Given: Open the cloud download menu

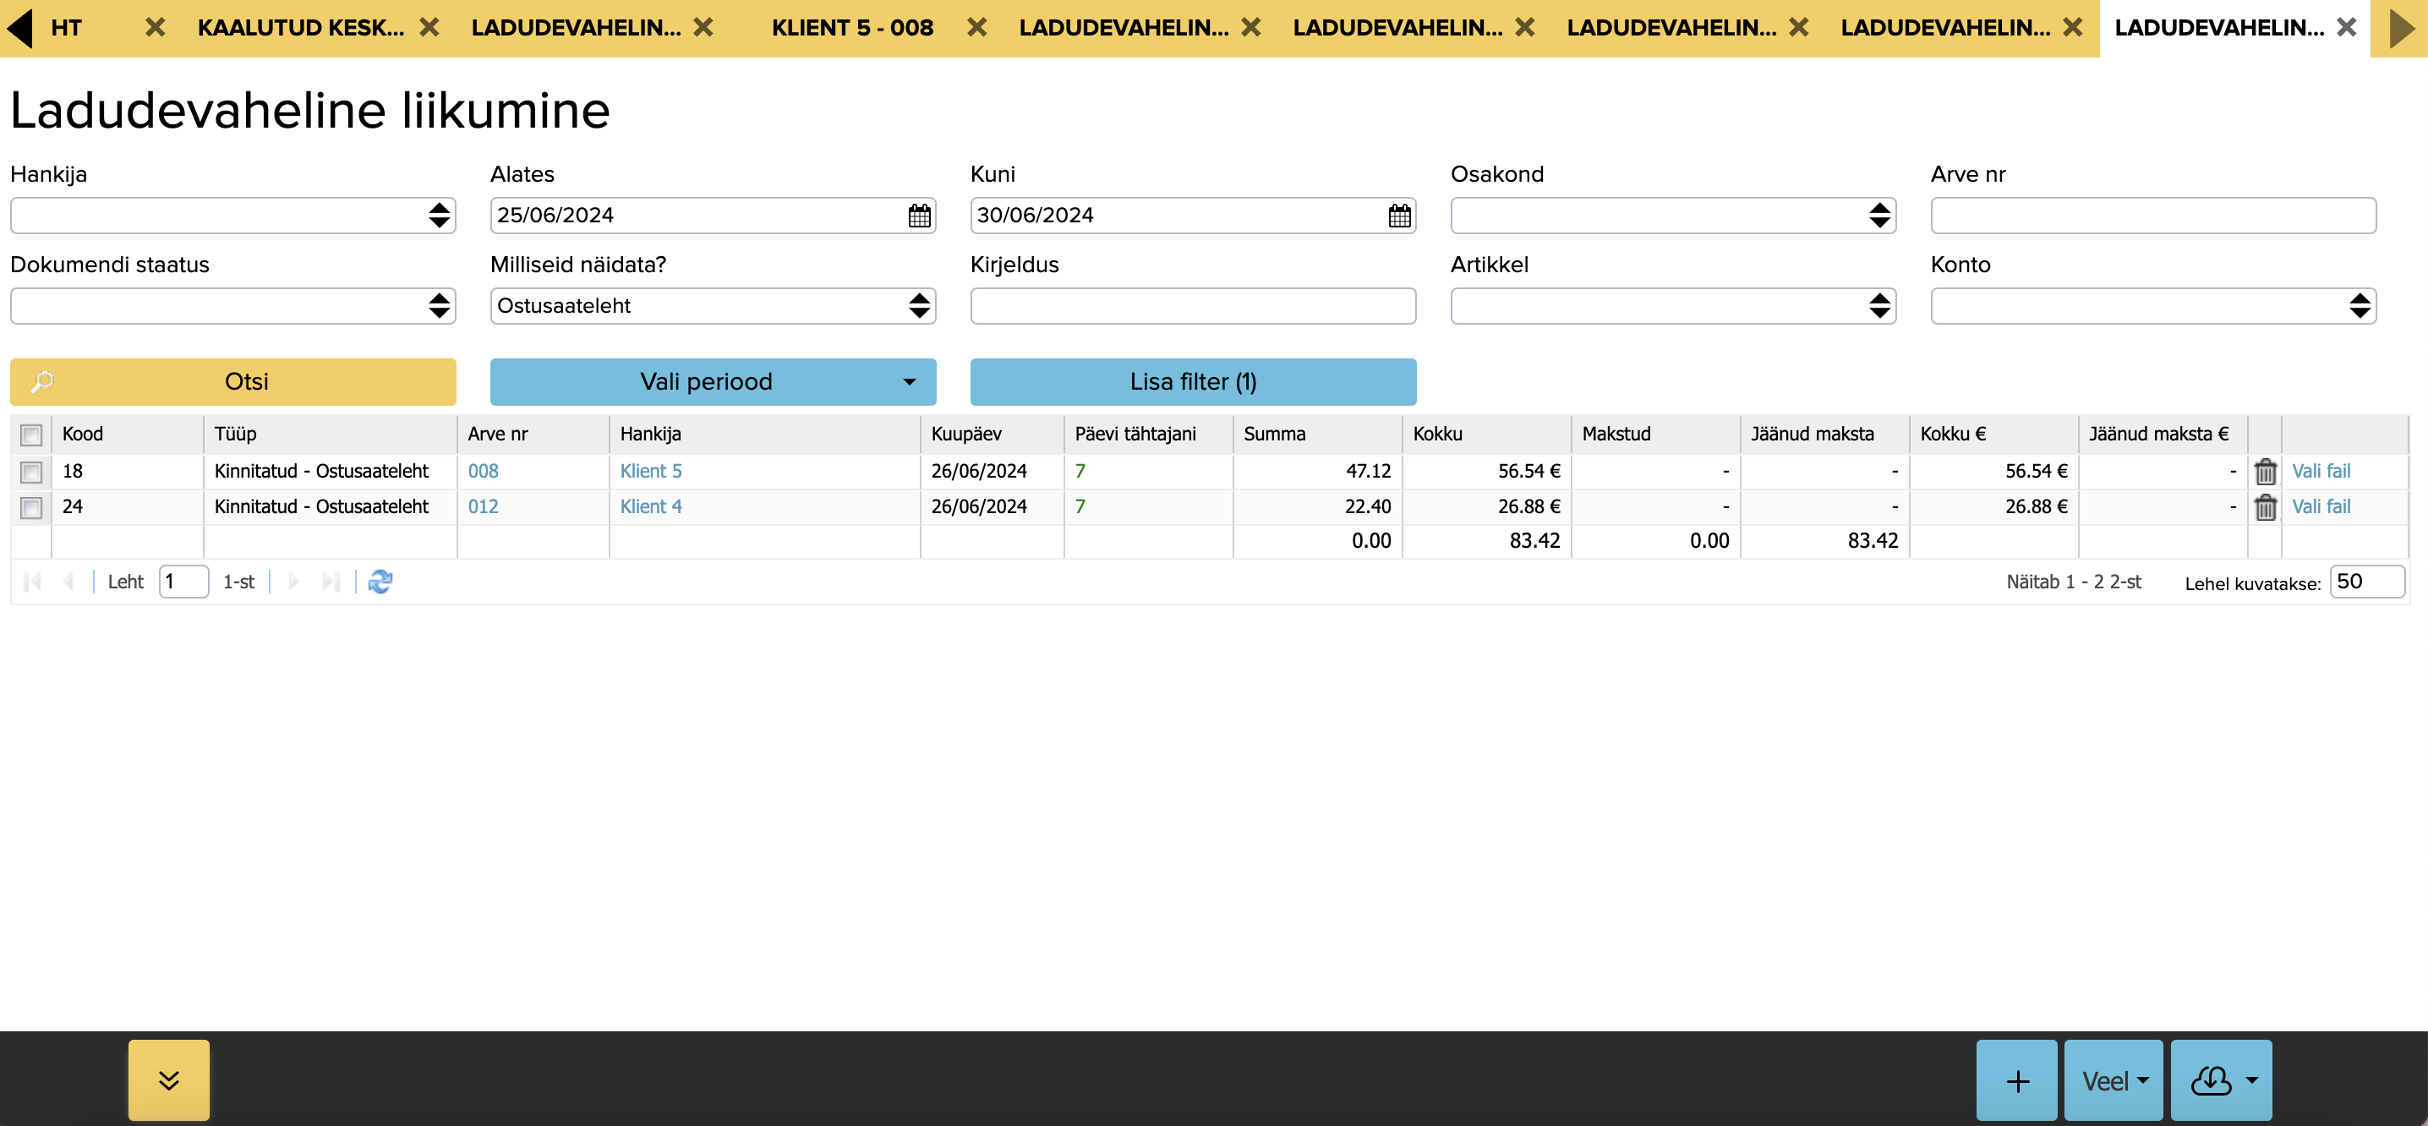Looking at the screenshot, I should tap(2221, 1080).
